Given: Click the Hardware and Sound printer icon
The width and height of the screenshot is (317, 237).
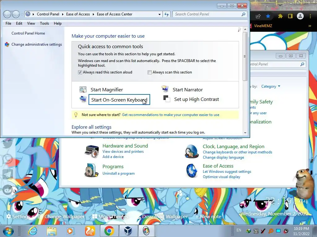Looking at the screenshot, I should tap(92, 151).
